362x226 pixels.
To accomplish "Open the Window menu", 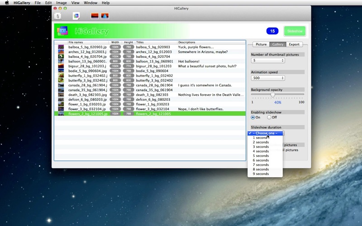I will pyautogui.click(x=90, y=3).
